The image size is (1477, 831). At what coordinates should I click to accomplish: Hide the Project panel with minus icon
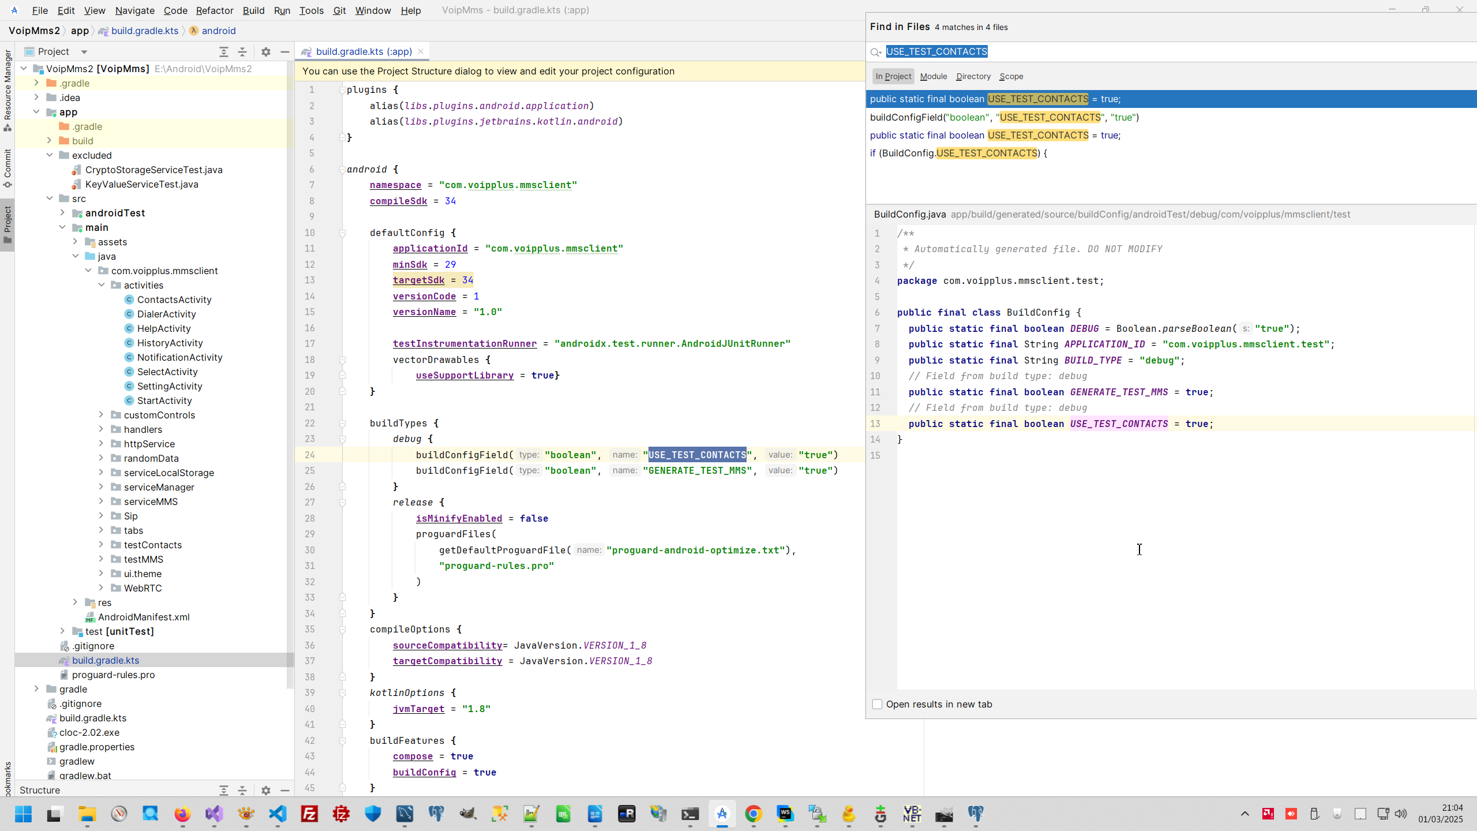tap(284, 52)
